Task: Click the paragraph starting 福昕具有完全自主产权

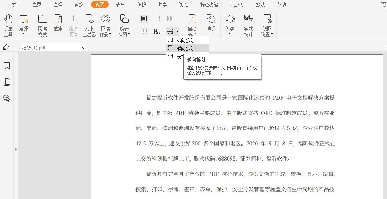Action: point(235,181)
